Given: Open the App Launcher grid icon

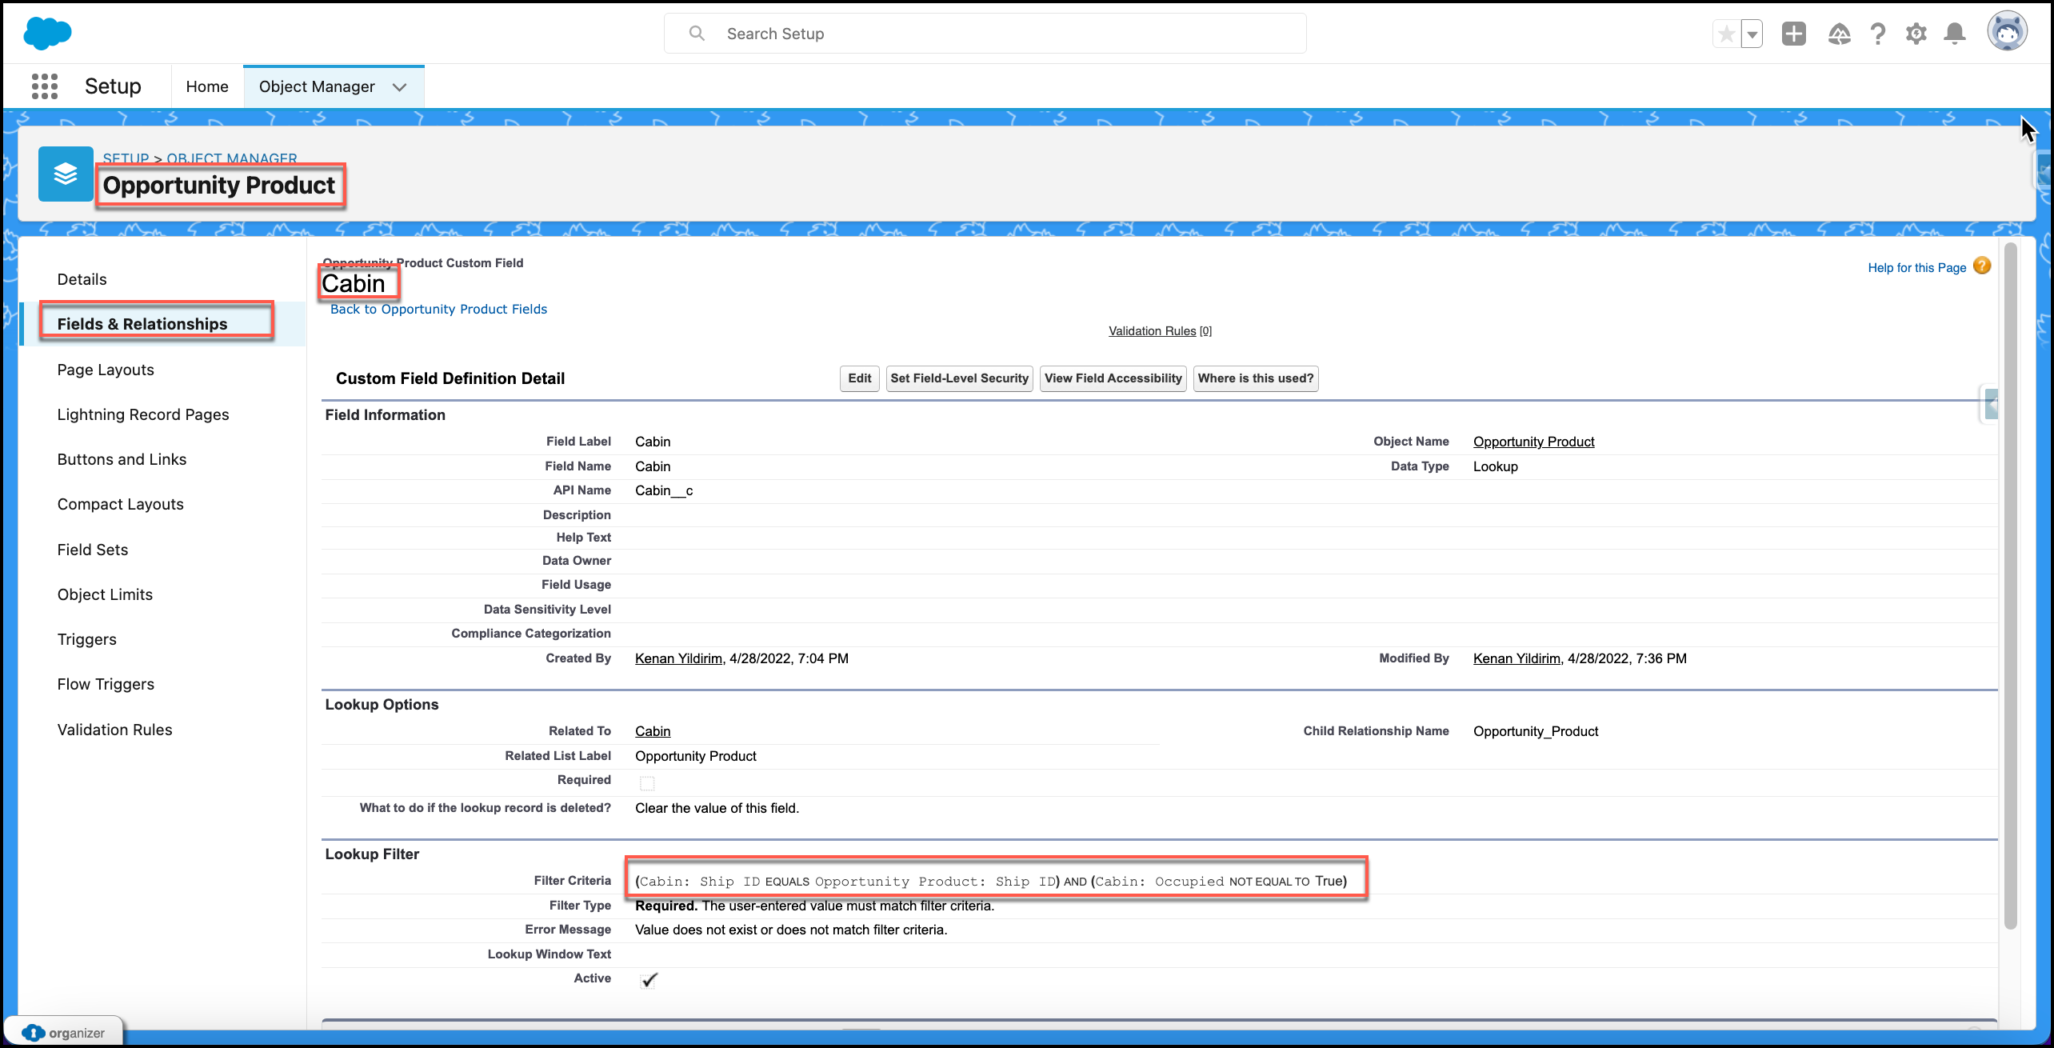Looking at the screenshot, I should [45, 86].
